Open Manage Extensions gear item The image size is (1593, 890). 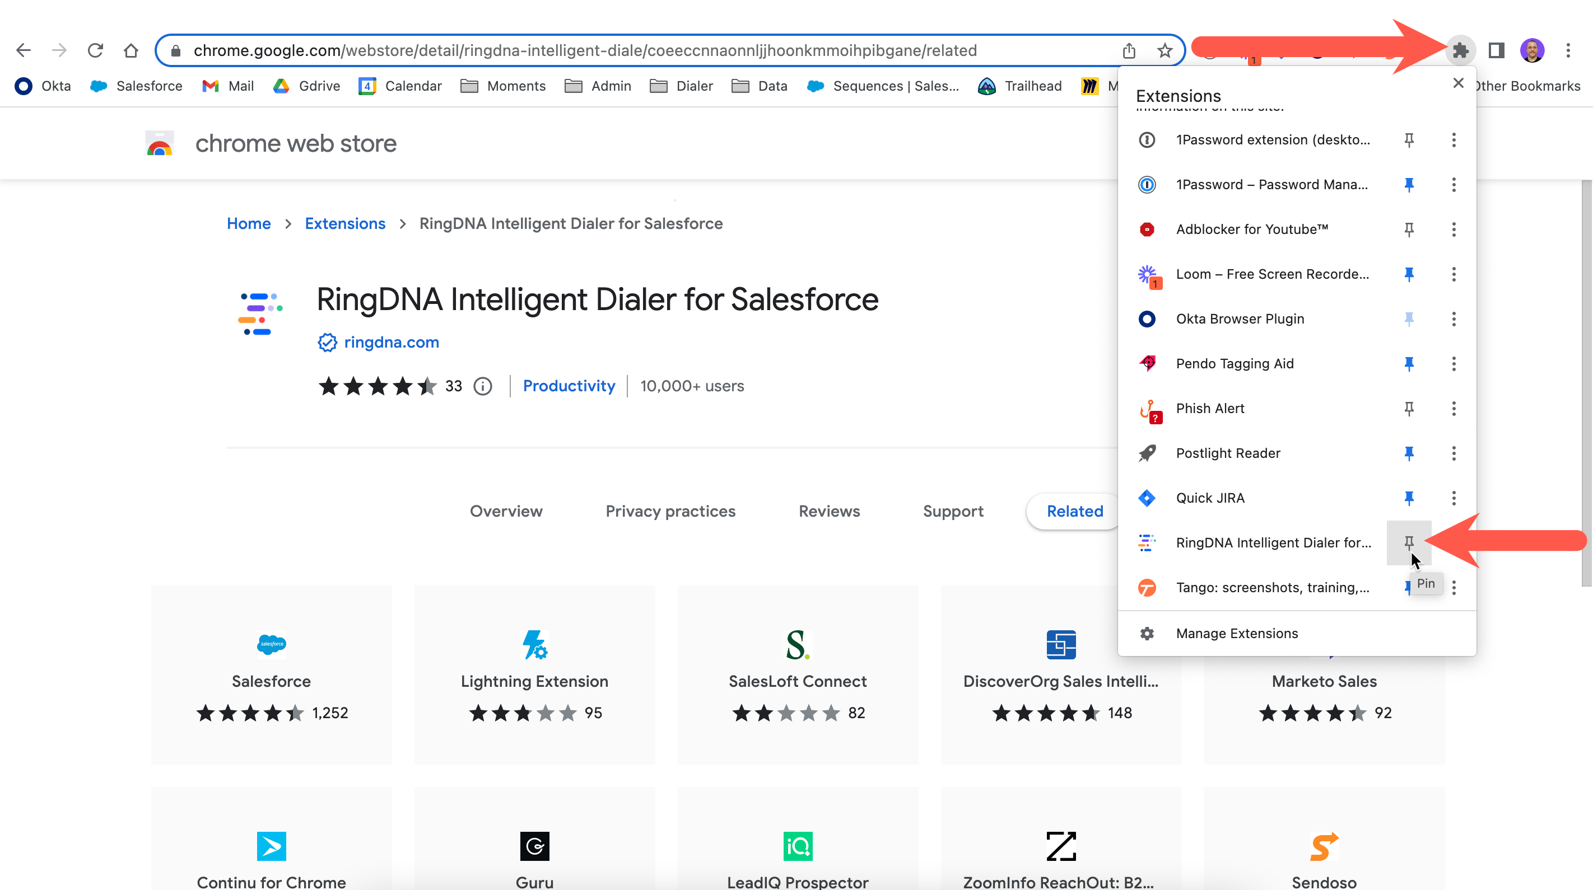(x=1237, y=634)
